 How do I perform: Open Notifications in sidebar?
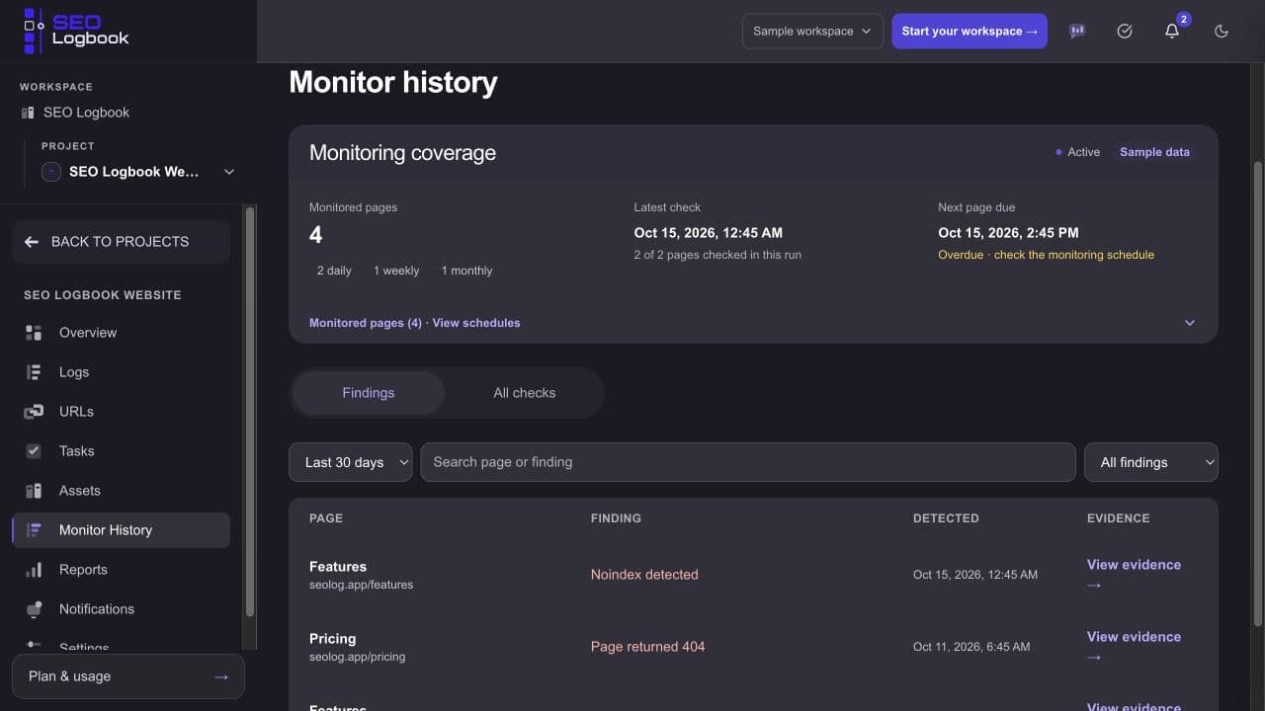(121, 609)
